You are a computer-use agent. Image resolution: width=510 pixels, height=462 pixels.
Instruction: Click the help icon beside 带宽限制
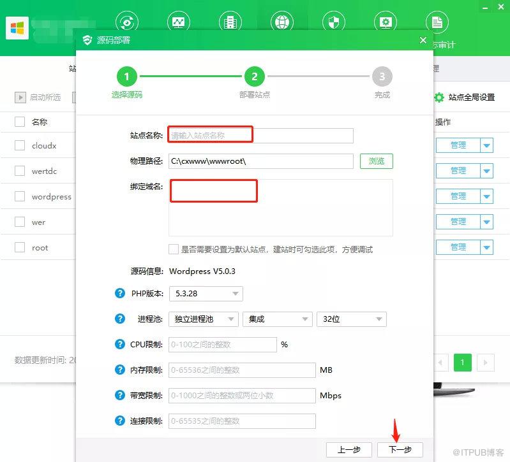coord(120,395)
